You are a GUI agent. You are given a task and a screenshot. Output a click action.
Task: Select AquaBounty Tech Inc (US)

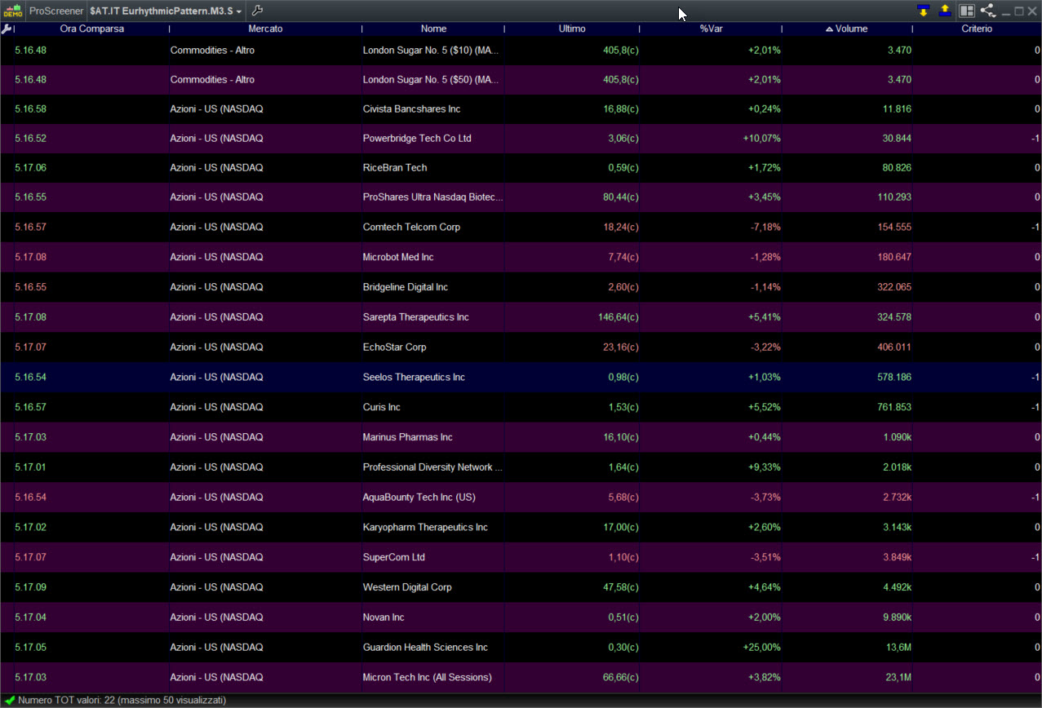click(419, 498)
